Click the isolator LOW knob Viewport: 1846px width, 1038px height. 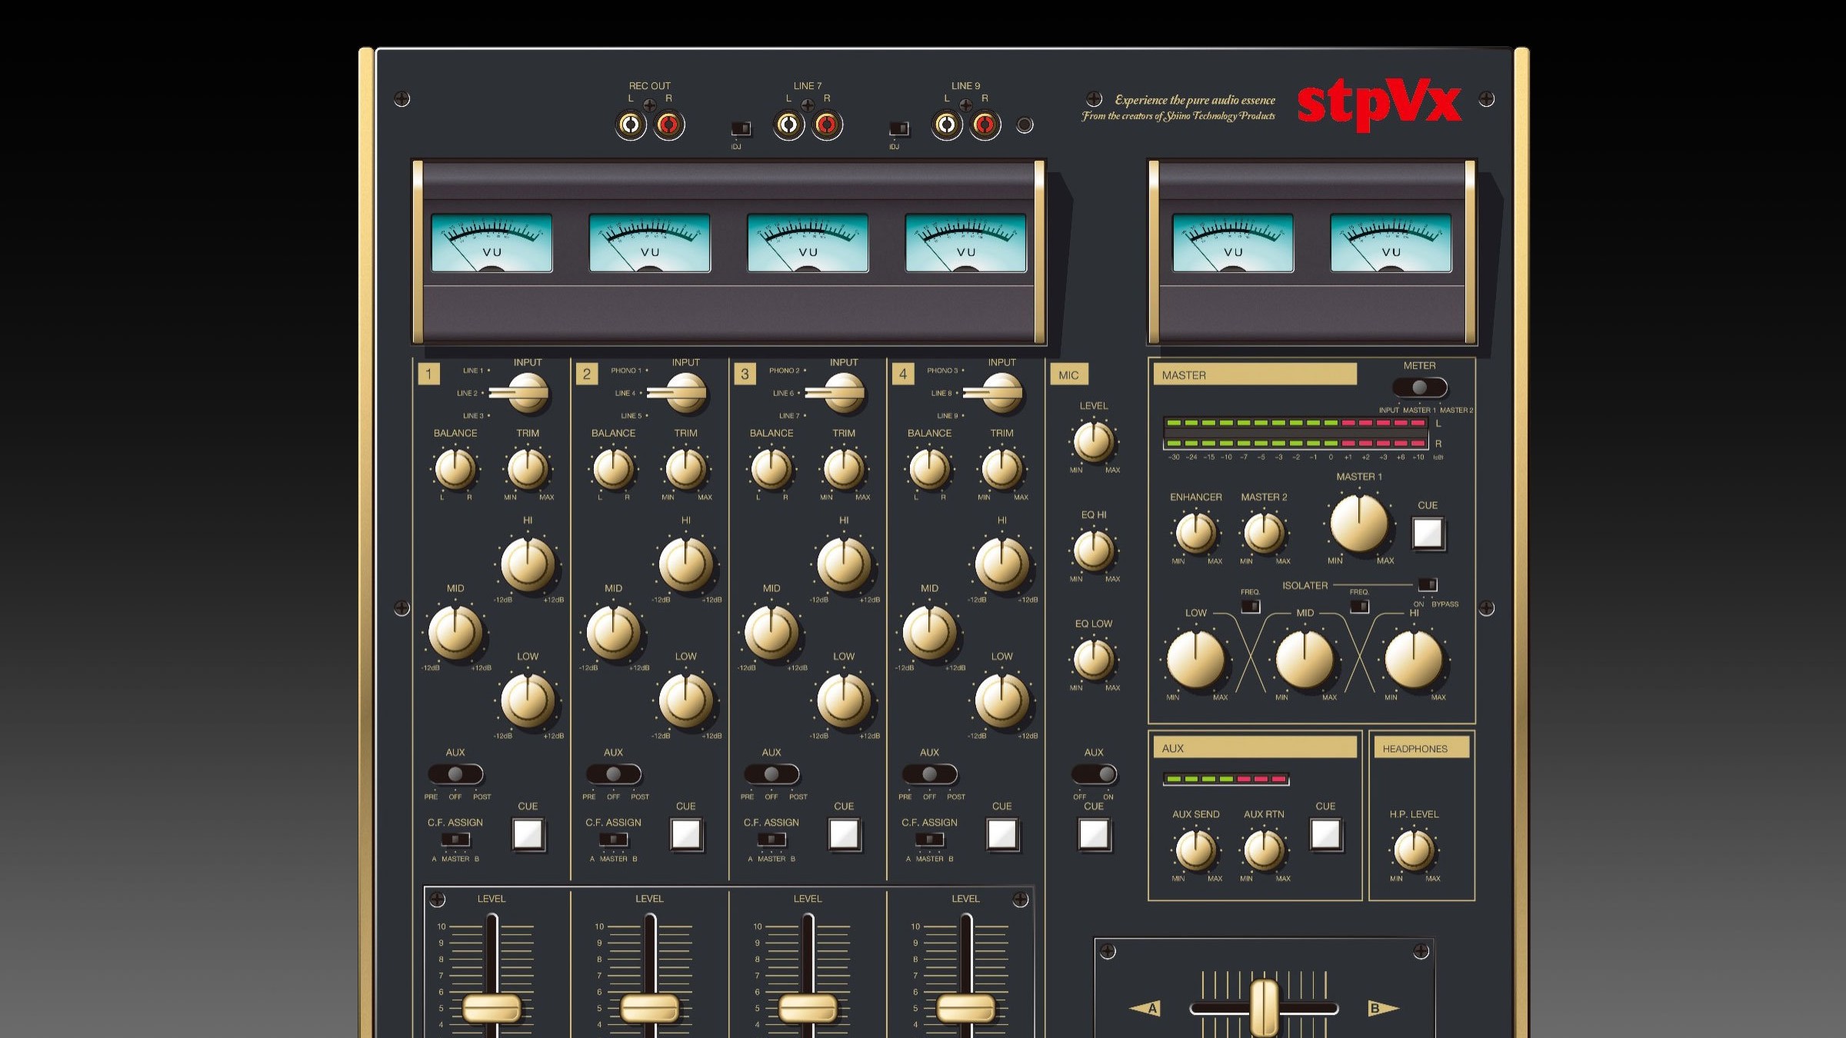[1196, 660]
